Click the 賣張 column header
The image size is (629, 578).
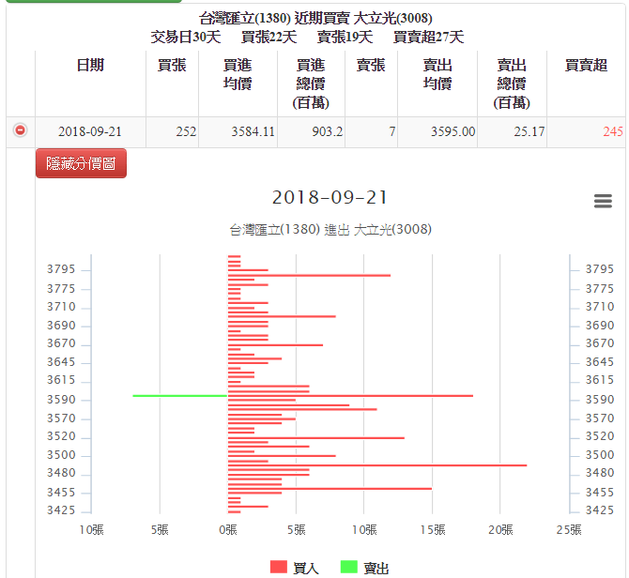pos(371,65)
